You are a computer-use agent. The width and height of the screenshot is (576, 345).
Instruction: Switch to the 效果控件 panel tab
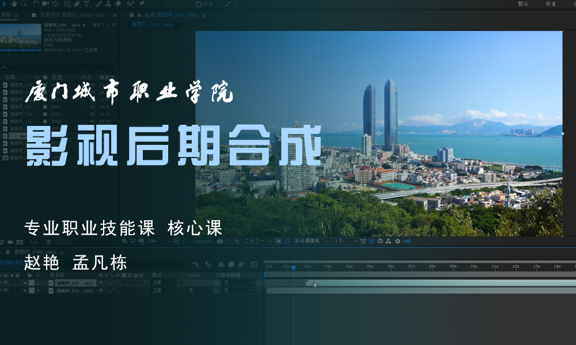point(71,15)
